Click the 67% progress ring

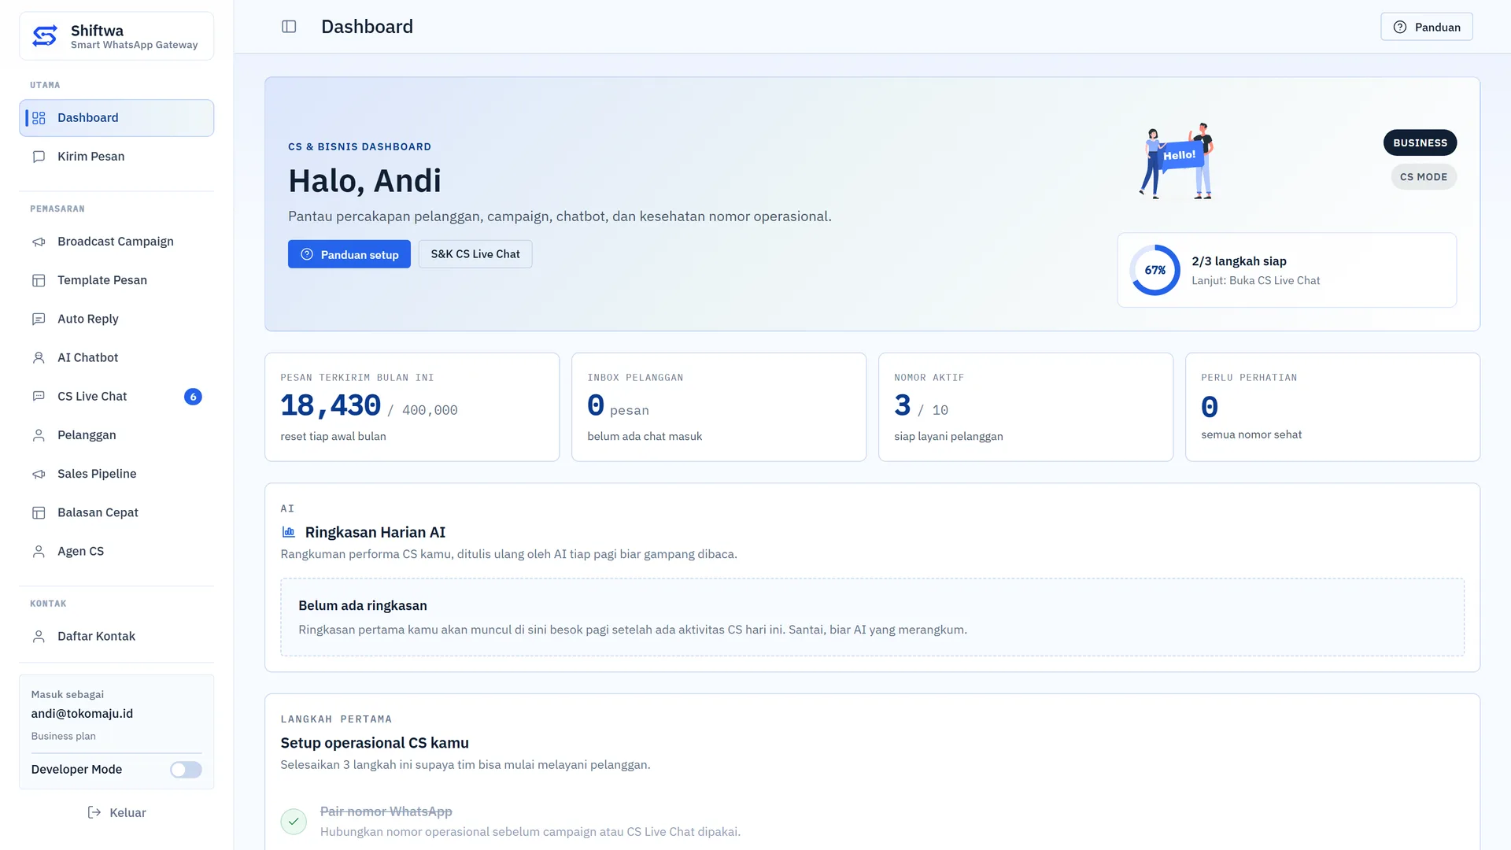pos(1154,270)
